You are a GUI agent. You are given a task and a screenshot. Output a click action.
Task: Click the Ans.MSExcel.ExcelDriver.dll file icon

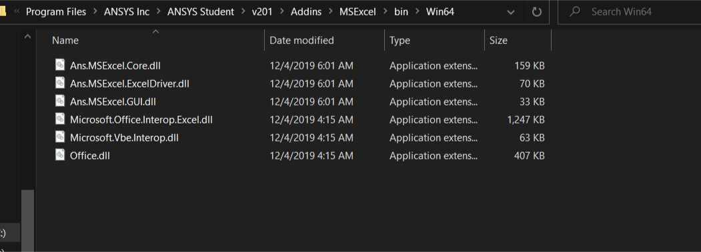coord(60,83)
